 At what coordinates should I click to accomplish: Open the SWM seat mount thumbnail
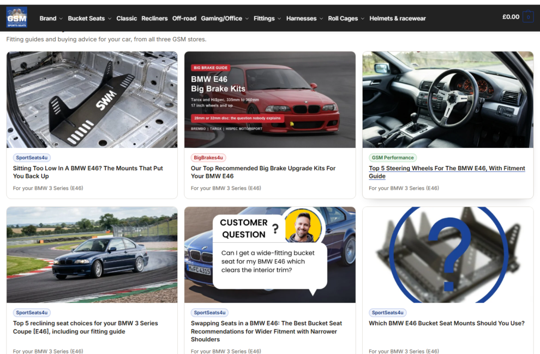(x=92, y=99)
